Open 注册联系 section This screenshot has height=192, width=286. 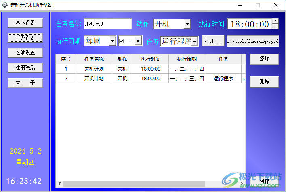(x=25, y=68)
